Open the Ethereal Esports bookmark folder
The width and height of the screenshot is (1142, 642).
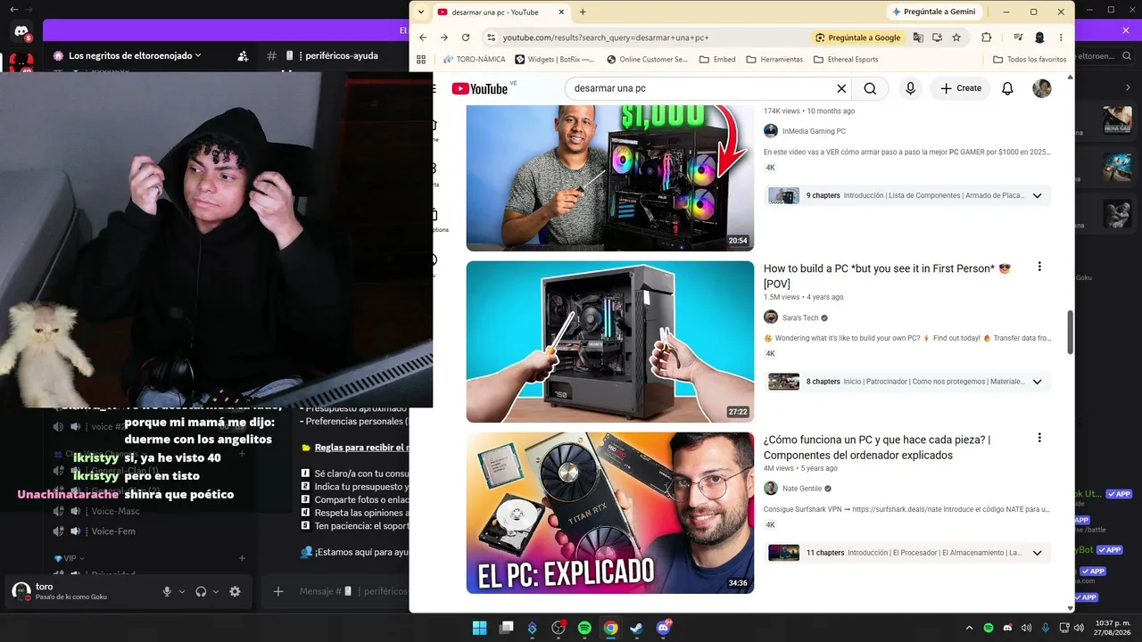846,60
